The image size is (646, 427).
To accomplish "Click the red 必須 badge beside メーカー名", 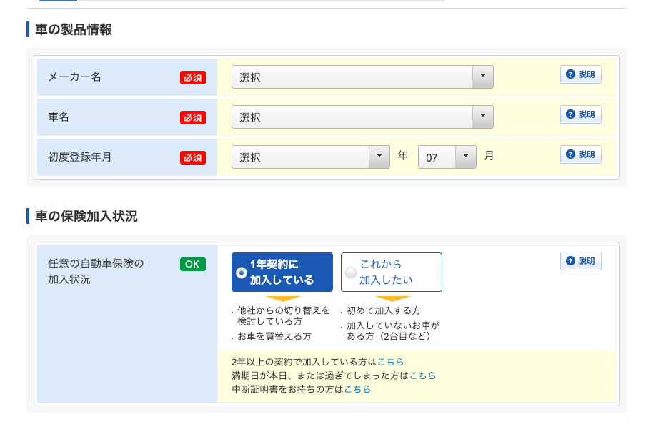I will coord(193,77).
